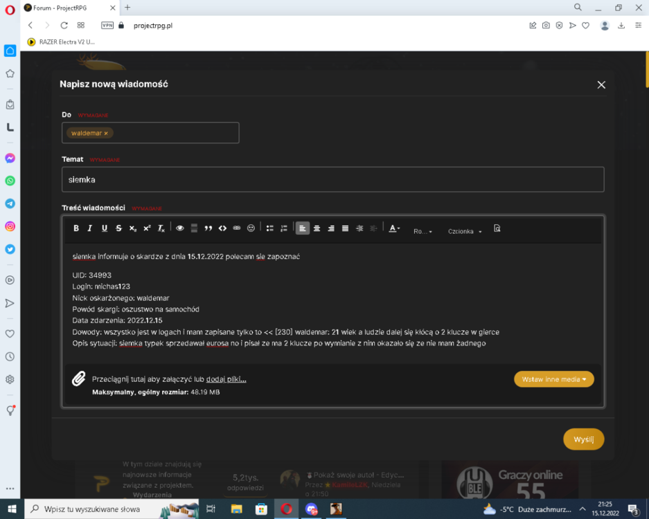Toggle the spoiler eye icon in toolbar

point(179,228)
